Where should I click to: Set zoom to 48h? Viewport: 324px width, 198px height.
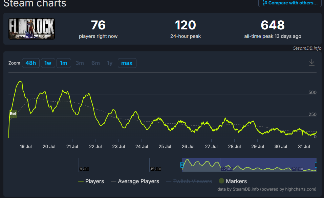[30, 63]
